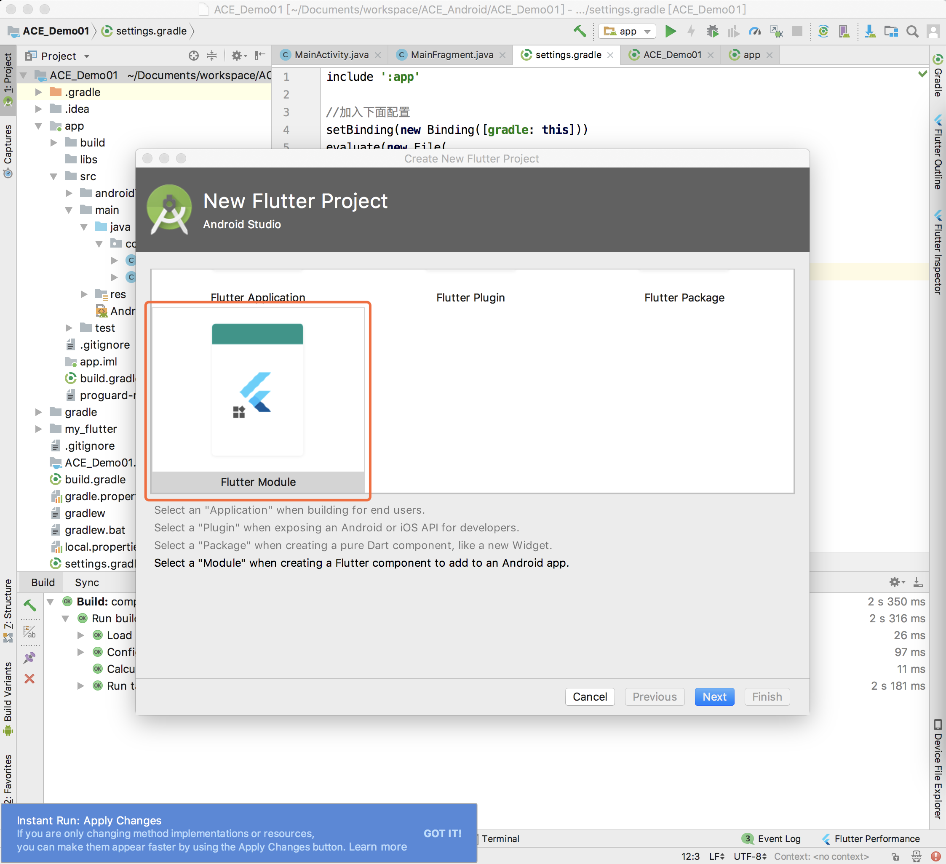Select the Flutter Module project type

point(258,399)
